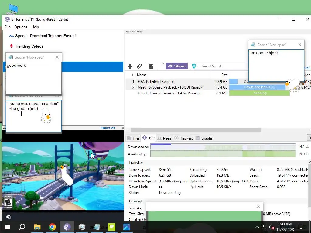Screen dimensions: 311x233
Task: Select FIFA 19 [FitGirl Repack] torrent
Action: (156, 82)
